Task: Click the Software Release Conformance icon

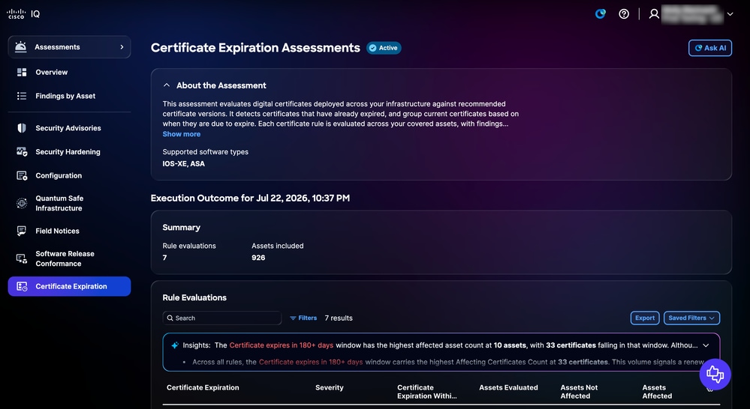Action: 22,258
